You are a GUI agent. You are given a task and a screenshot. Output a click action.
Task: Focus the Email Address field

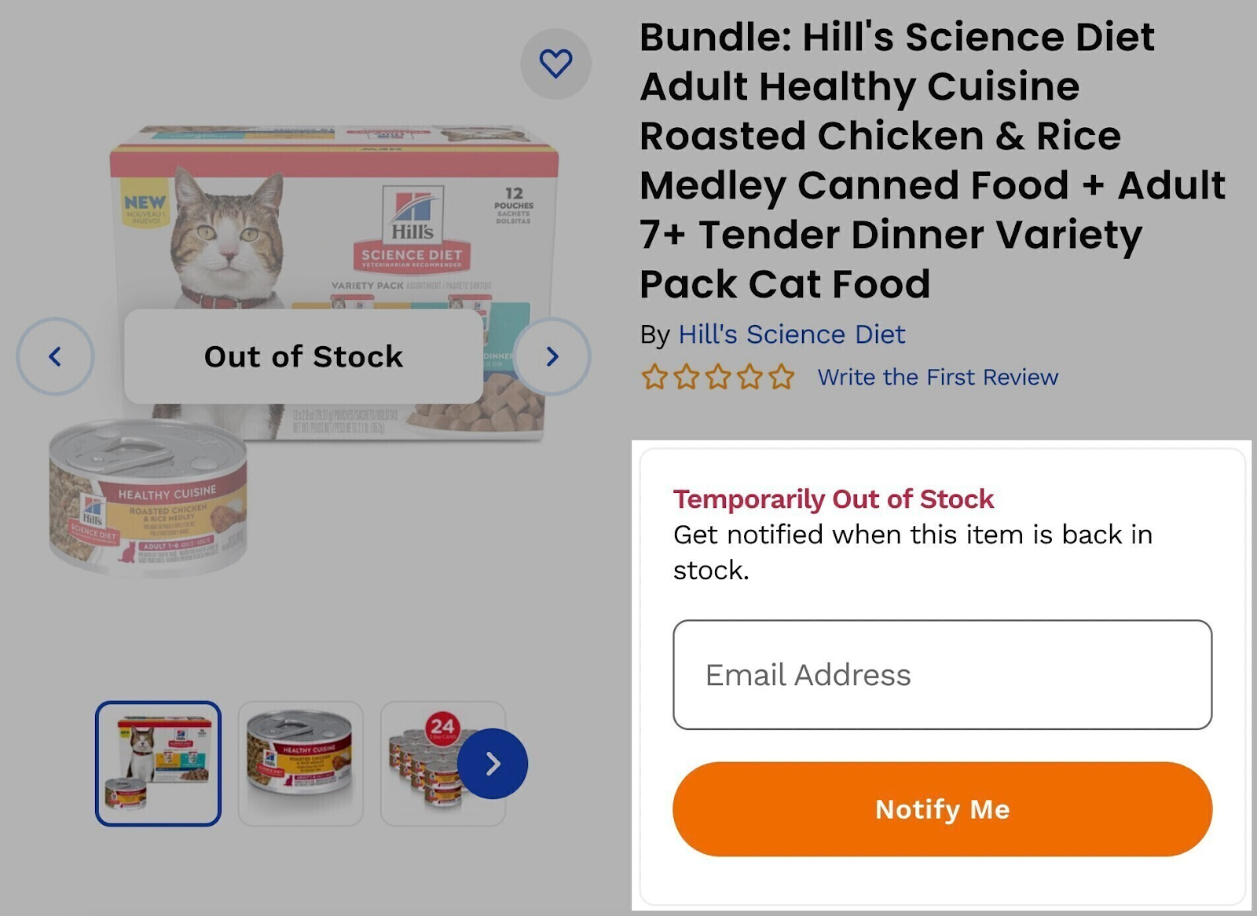pos(940,673)
